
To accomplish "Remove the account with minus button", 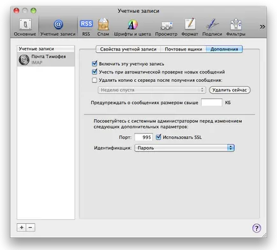I will click(31, 228).
